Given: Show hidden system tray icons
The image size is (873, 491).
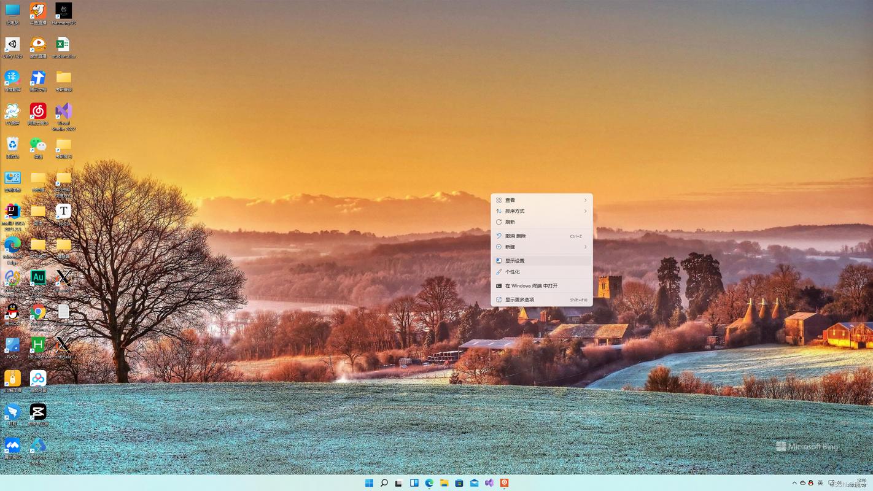Looking at the screenshot, I should click(794, 483).
